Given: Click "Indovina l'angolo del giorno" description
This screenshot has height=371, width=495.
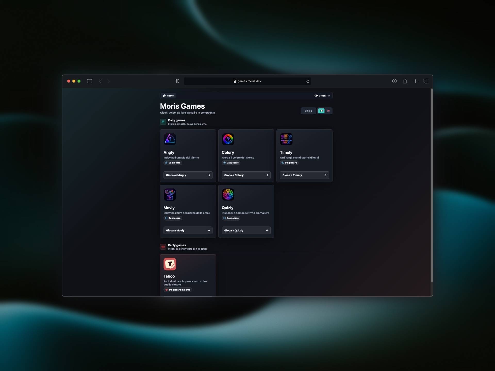Looking at the screenshot, I should click(181, 158).
